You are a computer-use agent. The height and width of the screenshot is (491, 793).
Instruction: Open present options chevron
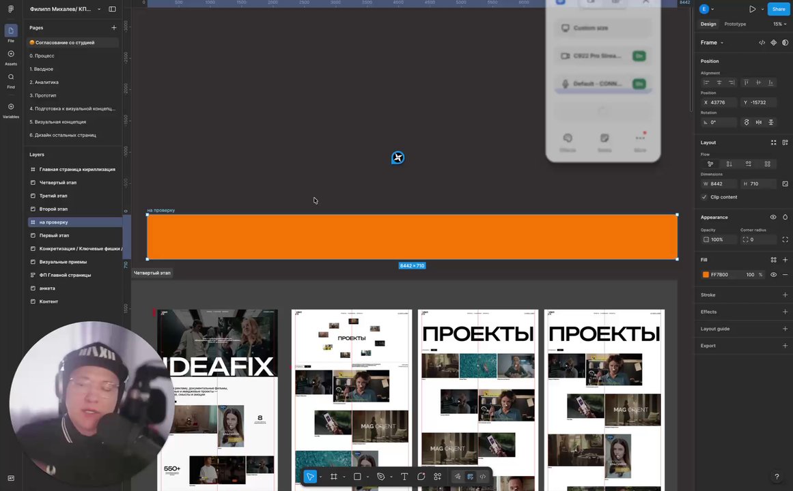pyautogui.click(x=762, y=9)
